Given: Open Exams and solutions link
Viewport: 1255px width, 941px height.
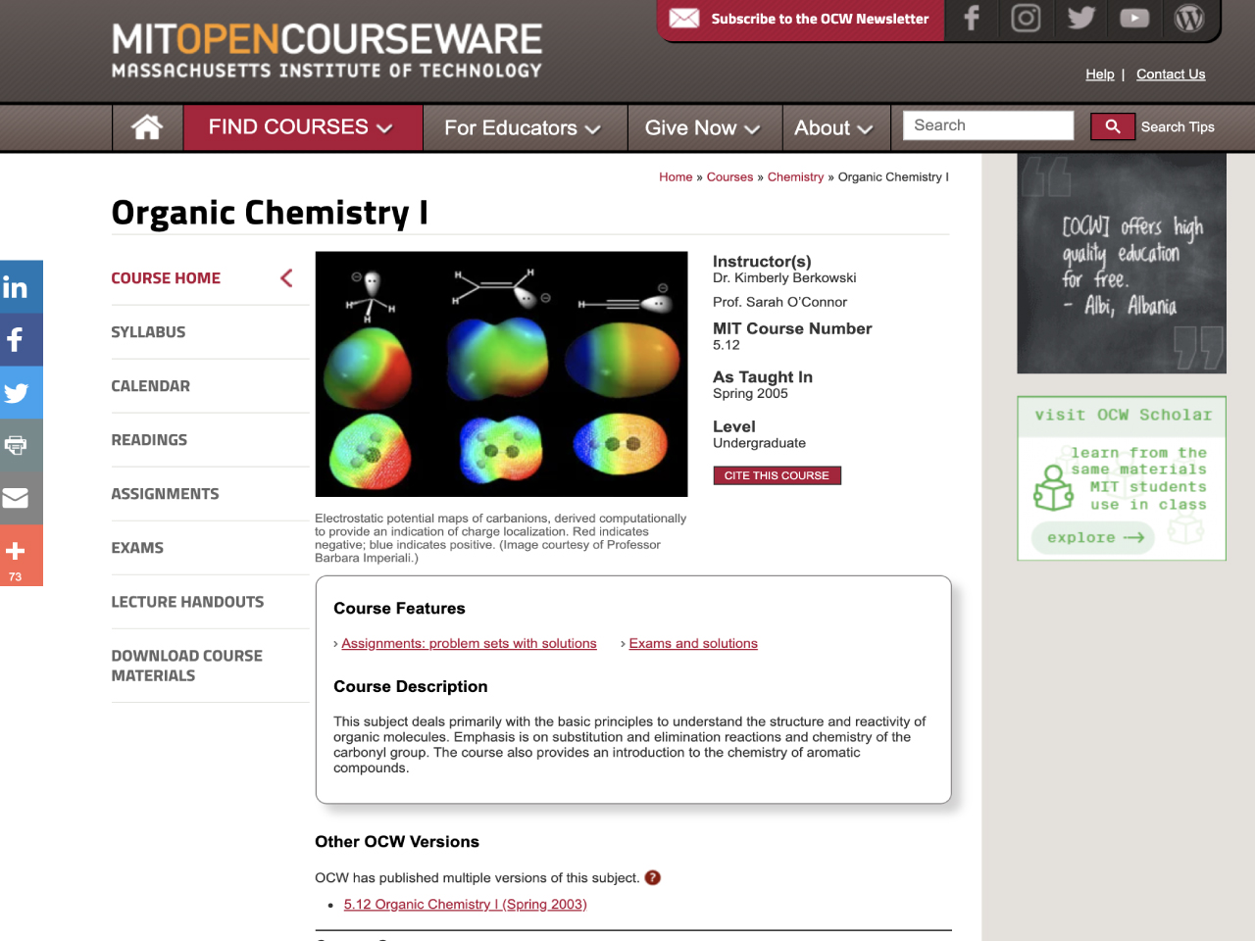Looking at the screenshot, I should [693, 644].
